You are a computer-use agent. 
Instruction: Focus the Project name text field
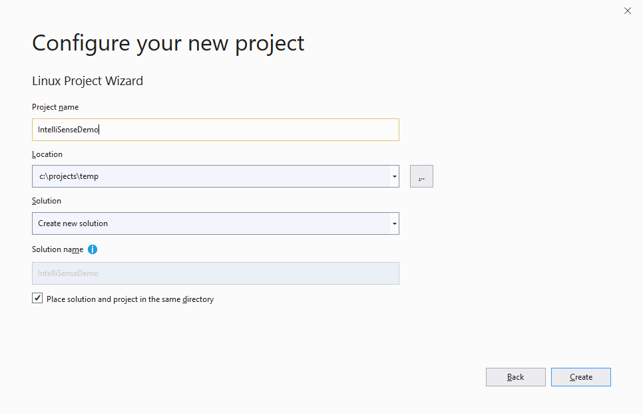216,130
